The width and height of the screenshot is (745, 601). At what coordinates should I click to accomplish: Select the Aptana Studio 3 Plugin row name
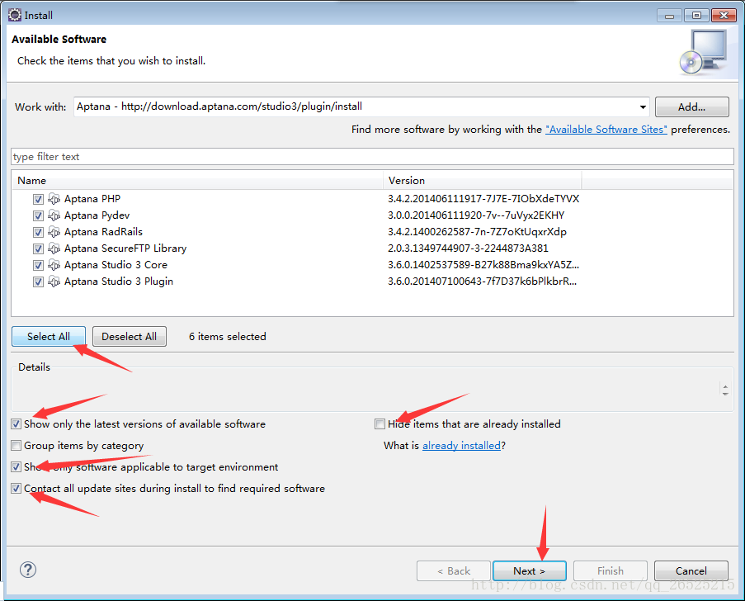coord(119,282)
